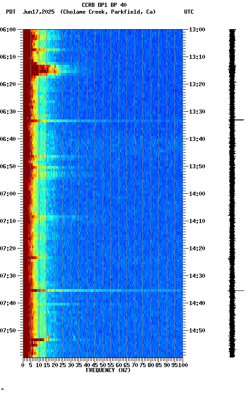The height and width of the screenshot is (394, 252).
Task: Click the 25 Hz frequency axis label
Action: 63,365
